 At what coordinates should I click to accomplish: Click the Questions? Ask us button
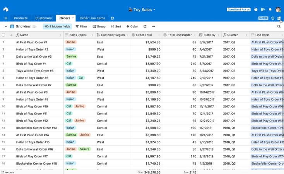pyautogui.click(x=239, y=9)
